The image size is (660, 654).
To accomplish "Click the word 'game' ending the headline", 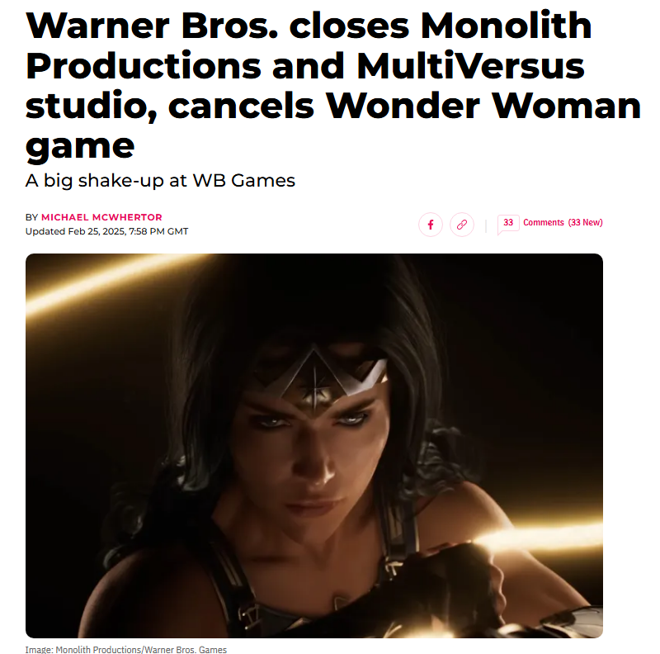I will click(x=80, y=147).
